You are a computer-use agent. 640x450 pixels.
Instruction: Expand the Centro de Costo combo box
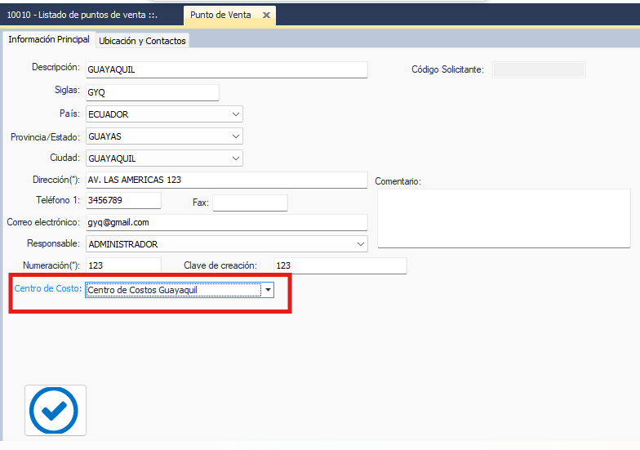click(x=267, y=290)
